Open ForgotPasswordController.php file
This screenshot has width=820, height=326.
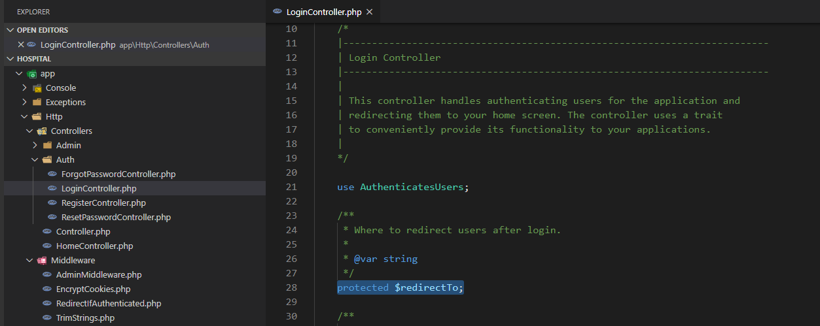pos(118,174)
